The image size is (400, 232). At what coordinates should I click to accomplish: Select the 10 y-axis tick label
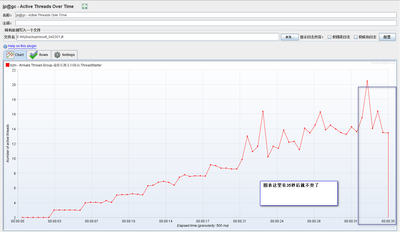(x=14, y=159)
